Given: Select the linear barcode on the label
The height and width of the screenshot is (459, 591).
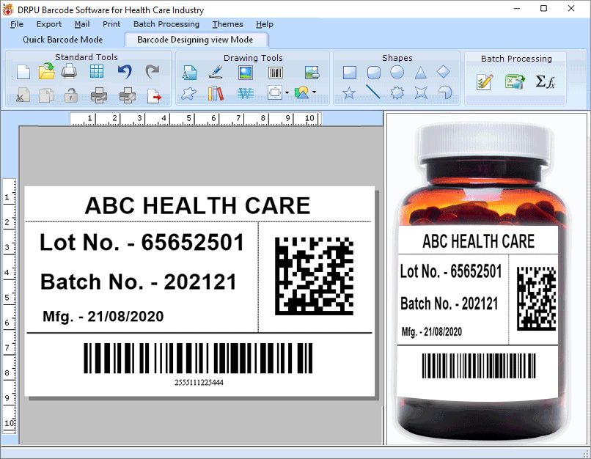Looking at the screenshot, I should [x=198, y=358].
